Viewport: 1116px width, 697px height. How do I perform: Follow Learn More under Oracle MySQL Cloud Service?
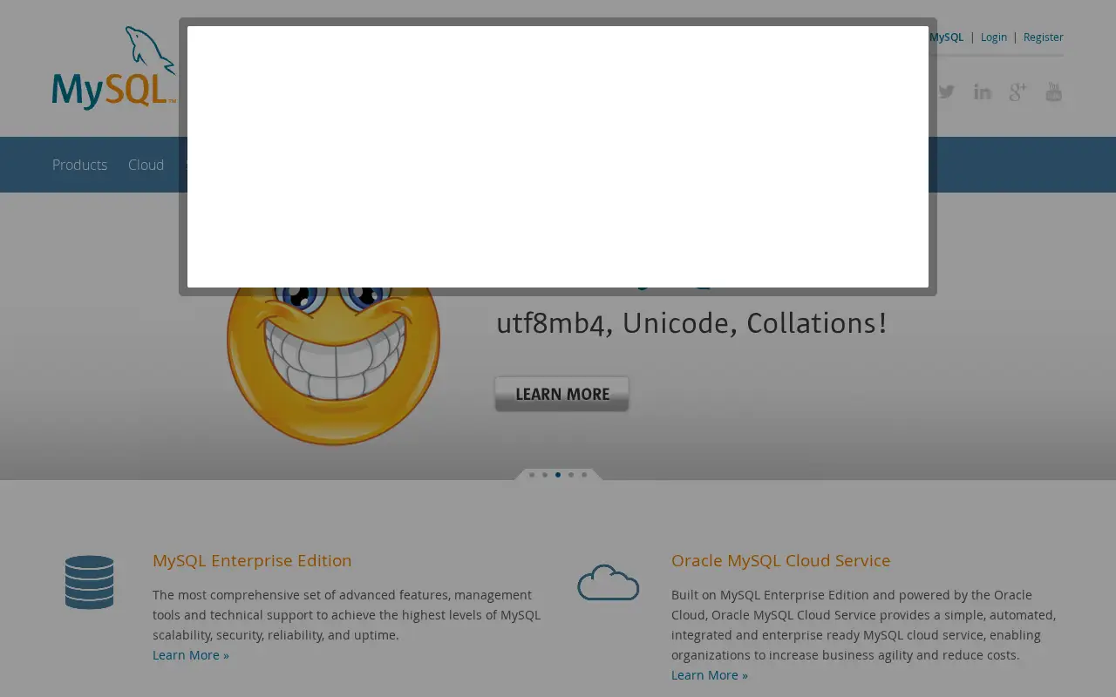710,675
